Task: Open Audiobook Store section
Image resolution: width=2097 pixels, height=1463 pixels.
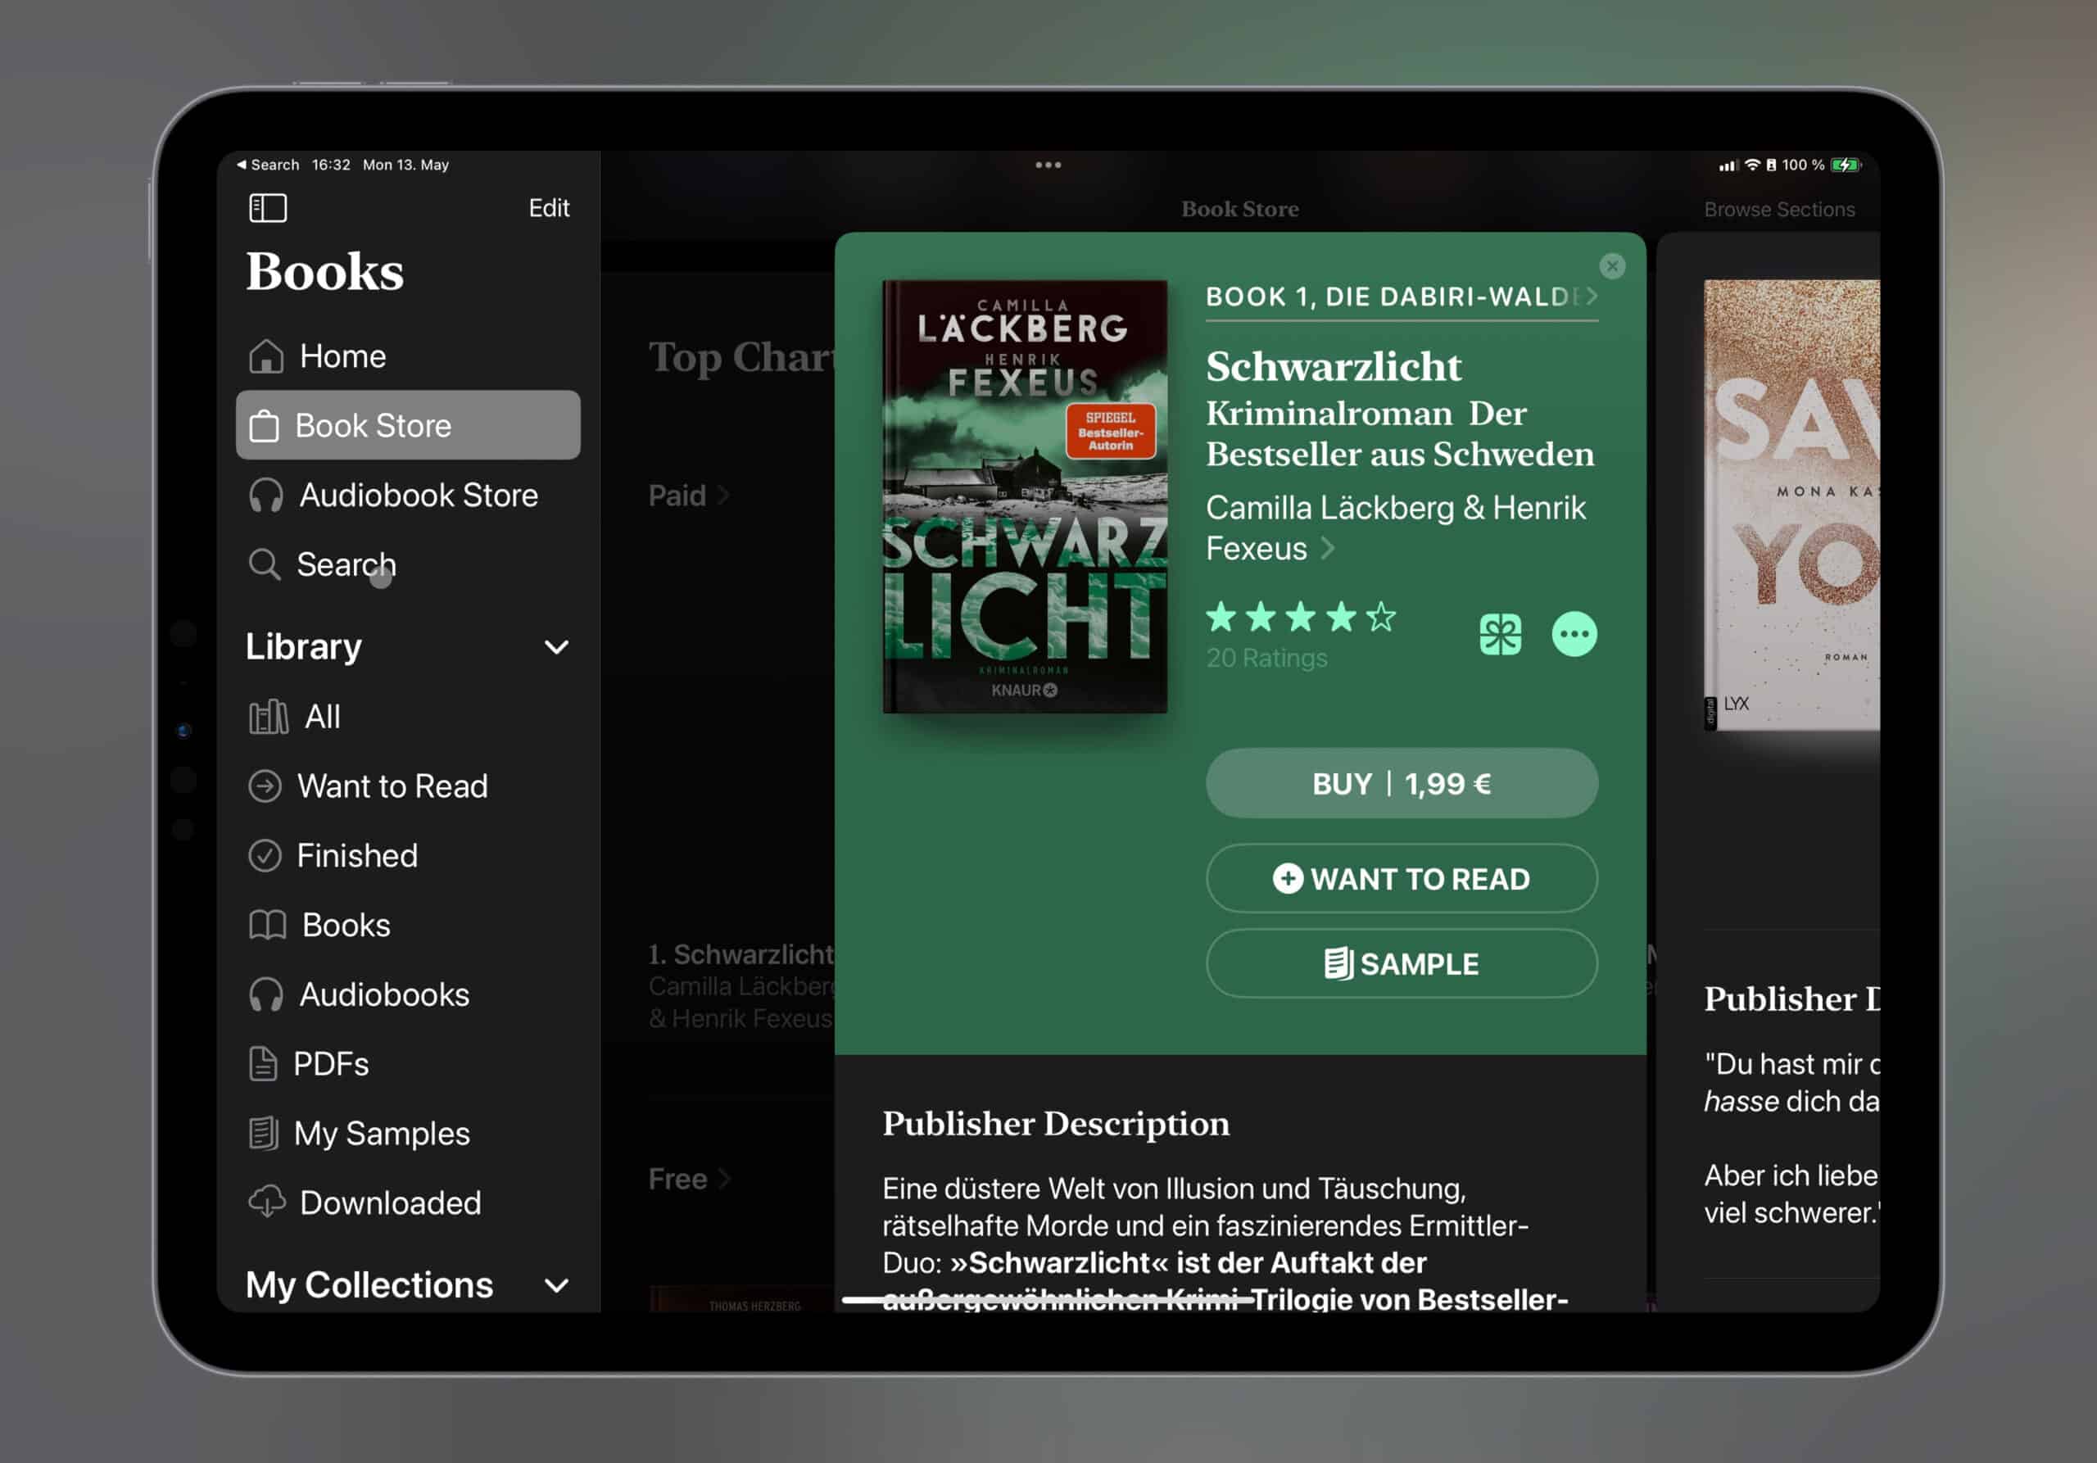Action: pos(407,495)
